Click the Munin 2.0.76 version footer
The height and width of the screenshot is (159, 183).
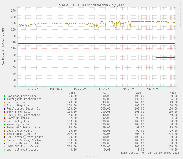tap(91, 156)
